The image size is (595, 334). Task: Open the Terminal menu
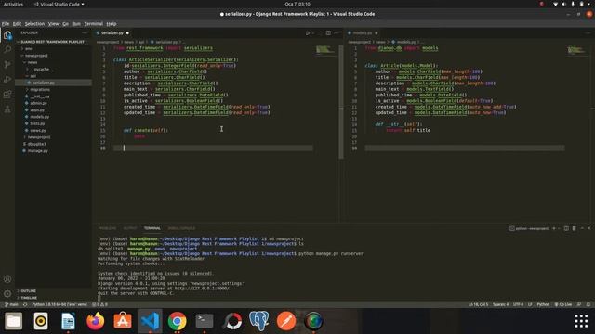click(93, 24)
